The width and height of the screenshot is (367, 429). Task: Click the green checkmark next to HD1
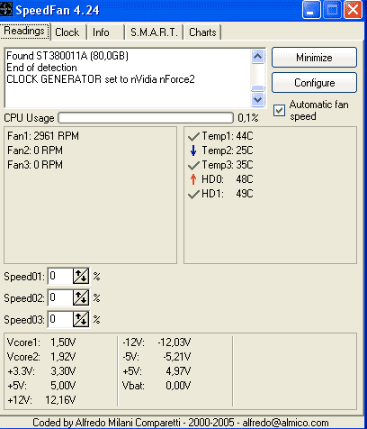pyautogui.click(x=193, y=194)
